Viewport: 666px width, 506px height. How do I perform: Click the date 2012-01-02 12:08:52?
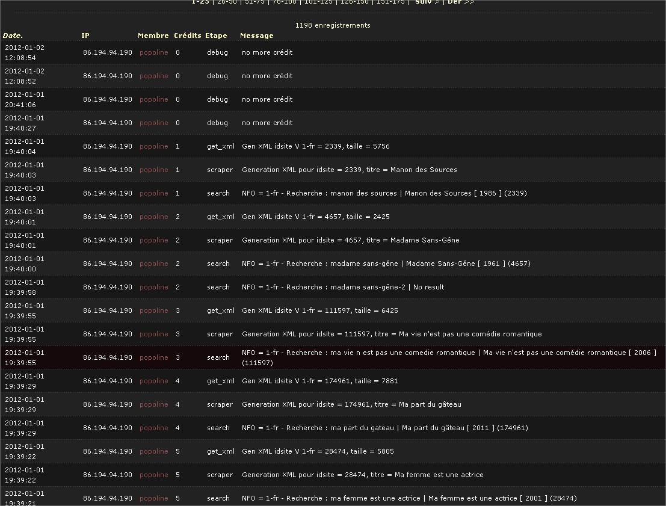tap(25, 76)
